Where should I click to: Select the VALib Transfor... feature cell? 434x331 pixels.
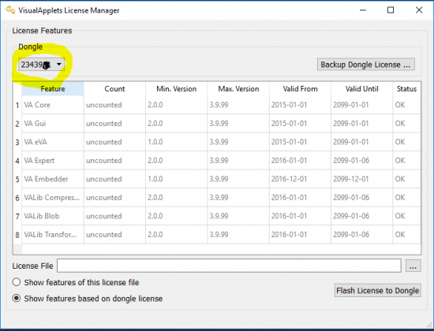click(x=53, y=235)
